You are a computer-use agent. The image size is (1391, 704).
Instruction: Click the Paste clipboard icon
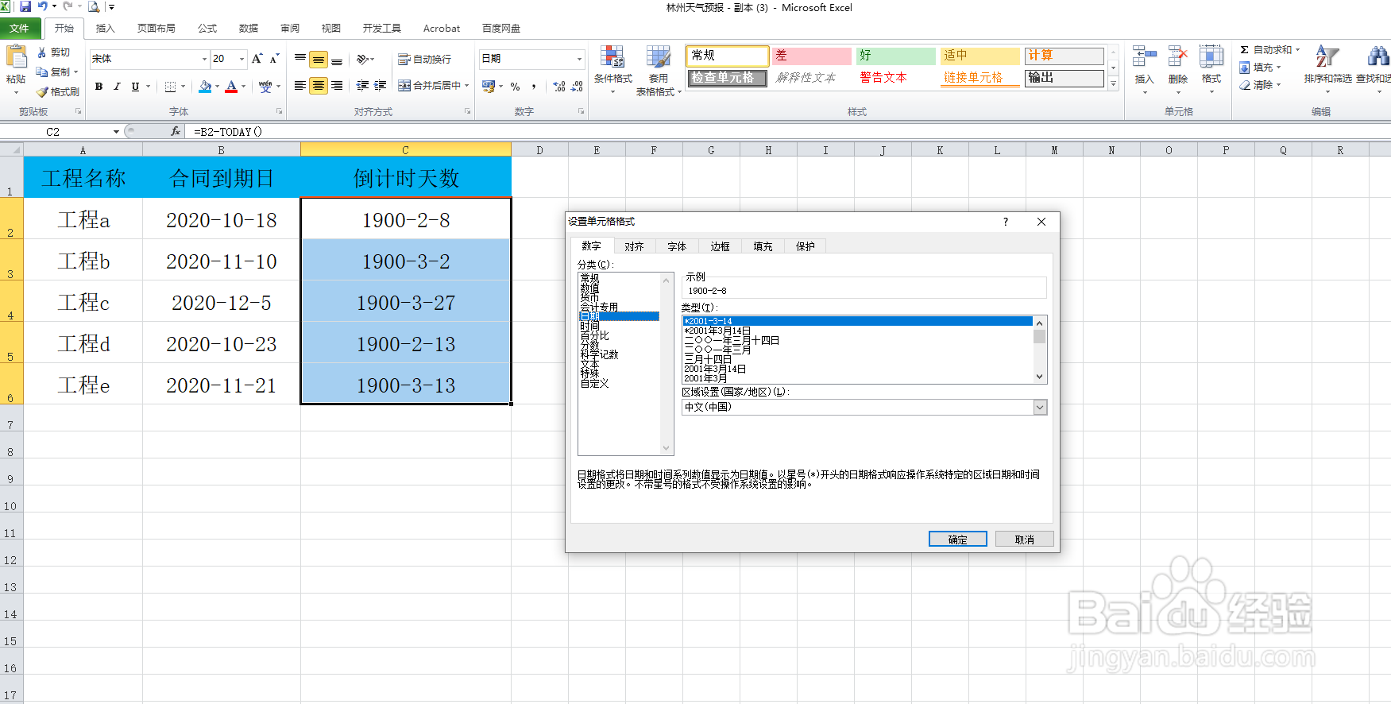pyautogui.click(x=16, y=58)
